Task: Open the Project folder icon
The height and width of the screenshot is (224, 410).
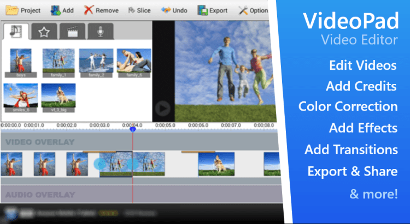Action: click(x=12, y=10)
